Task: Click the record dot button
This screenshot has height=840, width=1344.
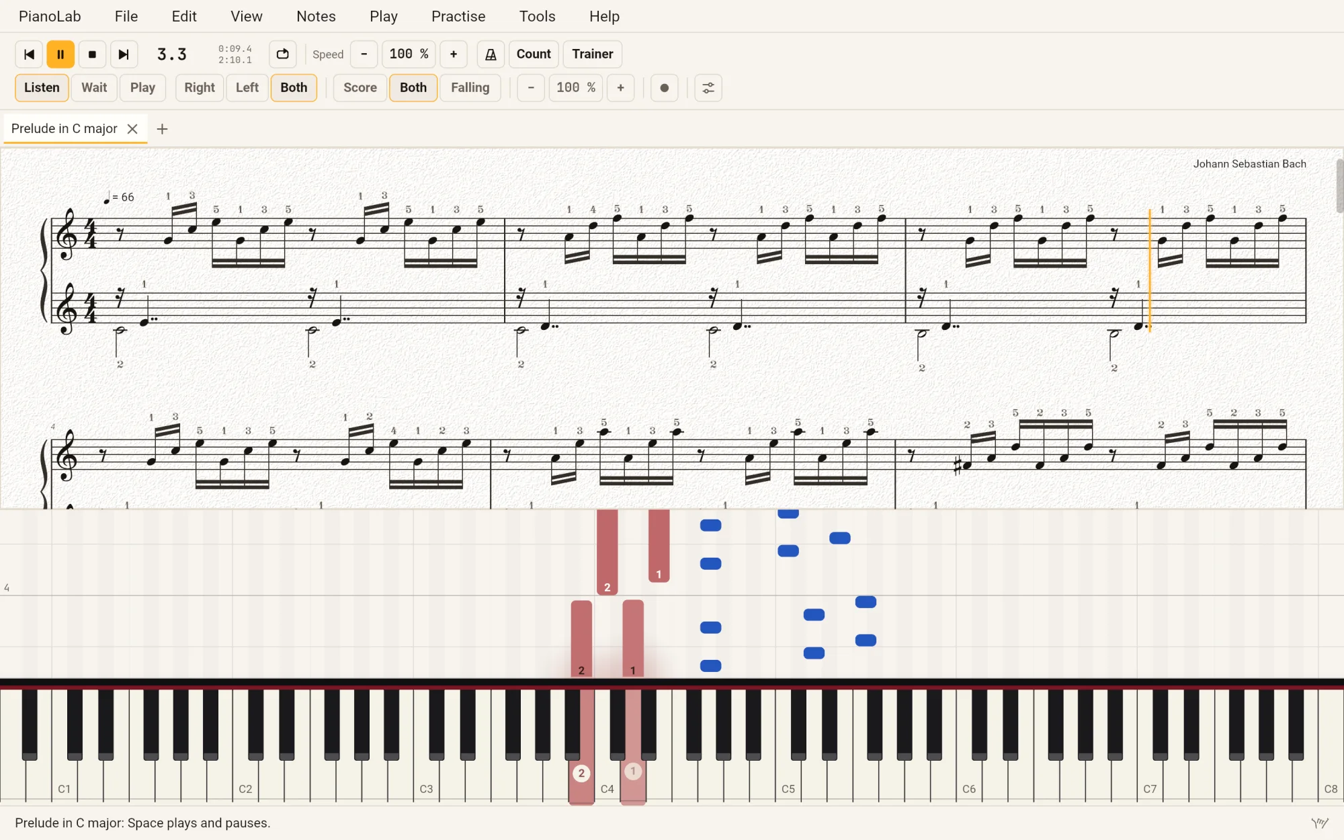Action: click(665, 88)
